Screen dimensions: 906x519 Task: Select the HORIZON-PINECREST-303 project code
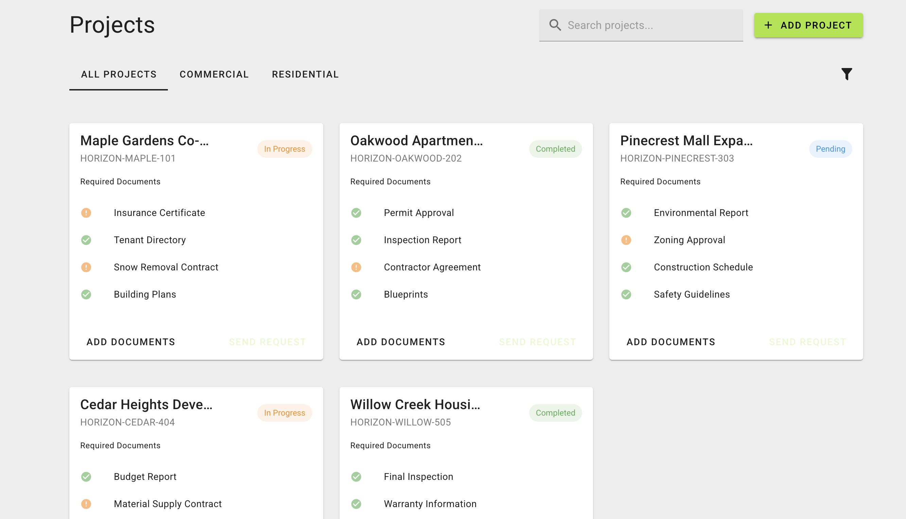tap(677, 158)
